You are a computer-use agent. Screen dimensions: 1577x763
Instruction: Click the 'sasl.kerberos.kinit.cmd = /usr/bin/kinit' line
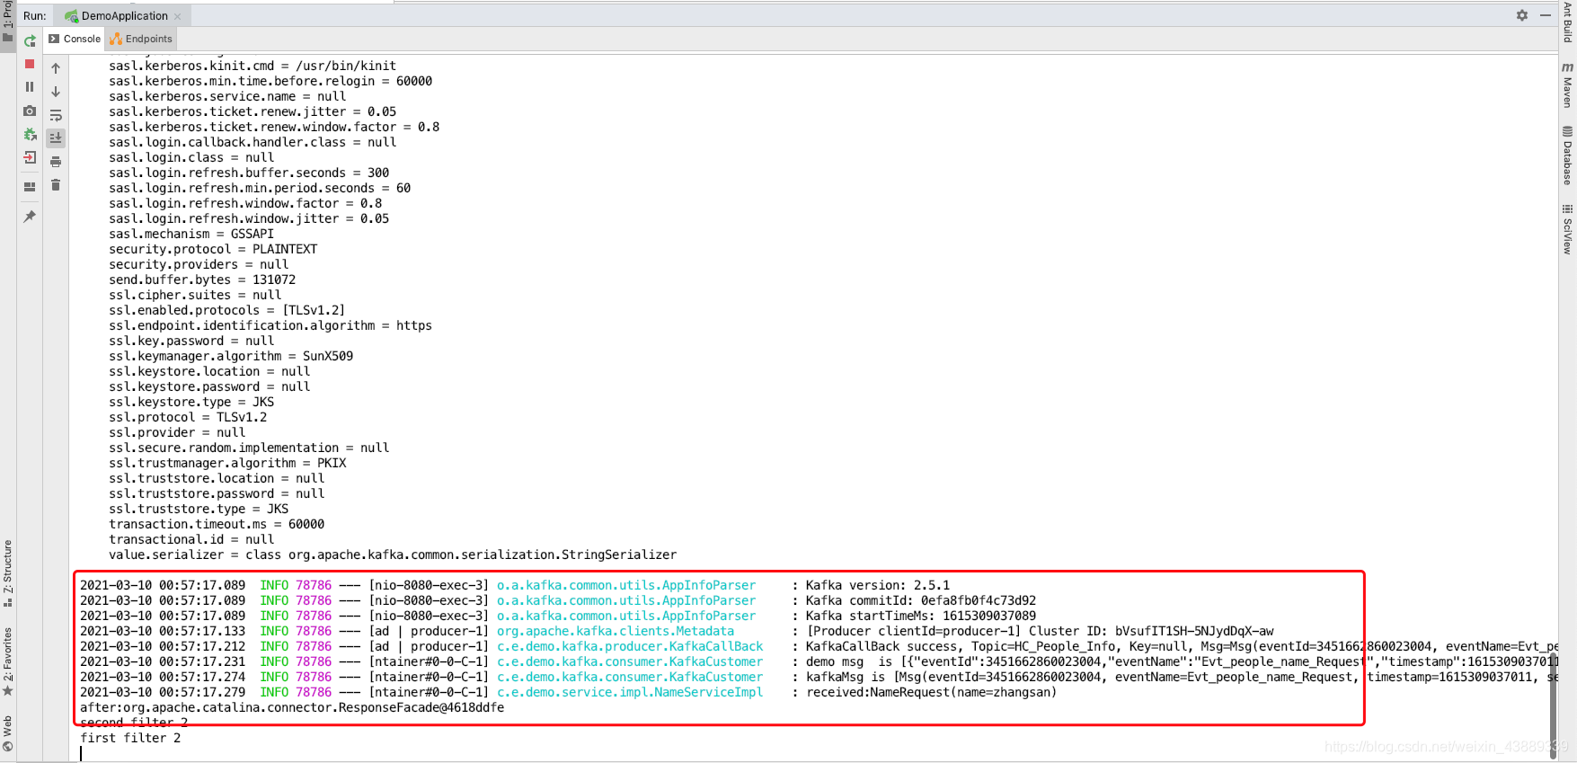tap(252, 66)
